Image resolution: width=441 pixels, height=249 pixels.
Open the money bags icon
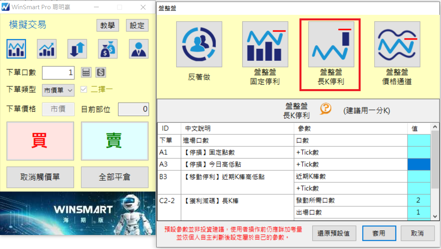pyautogui.click(x=108, y=49)
